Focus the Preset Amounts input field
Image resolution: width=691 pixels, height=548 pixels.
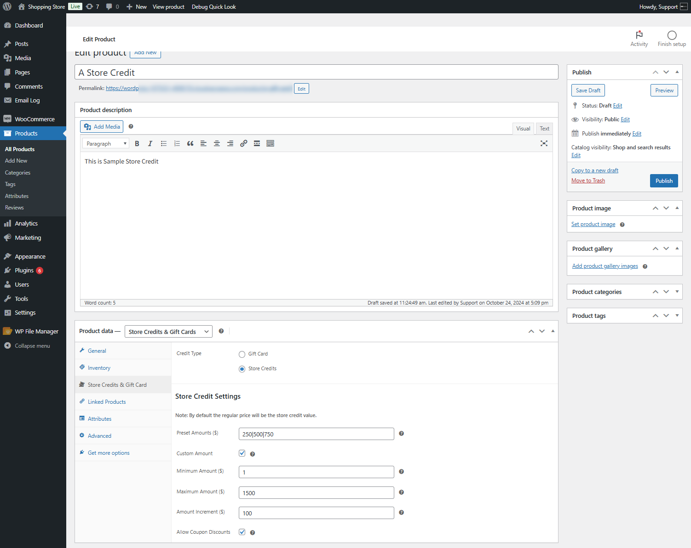[317, 434]
